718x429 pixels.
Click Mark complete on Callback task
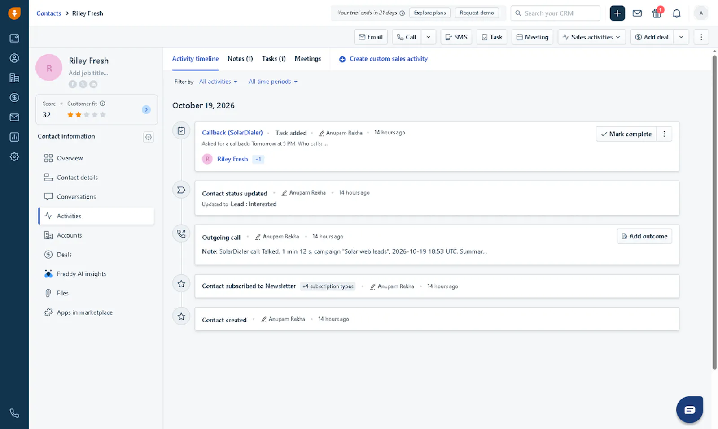(x=626, y=134)
